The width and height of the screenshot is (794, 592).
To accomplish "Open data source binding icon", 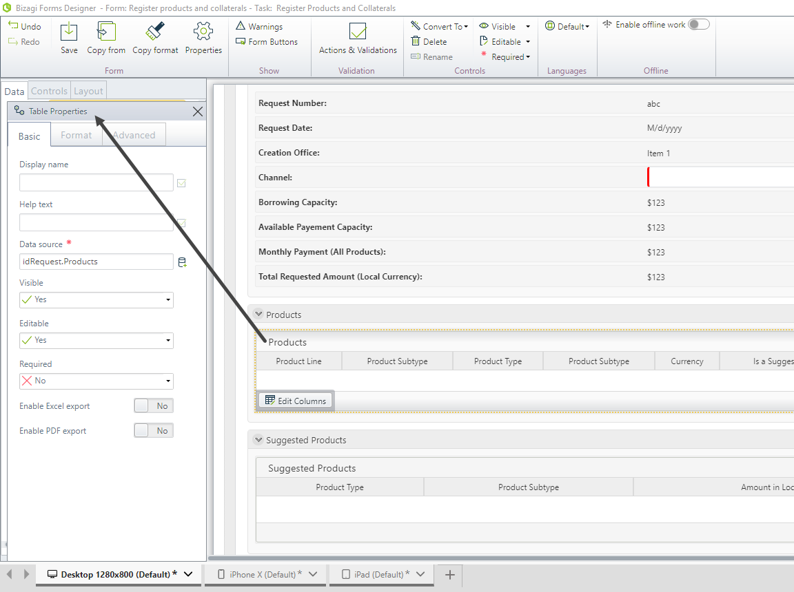I will click(182, 262).
